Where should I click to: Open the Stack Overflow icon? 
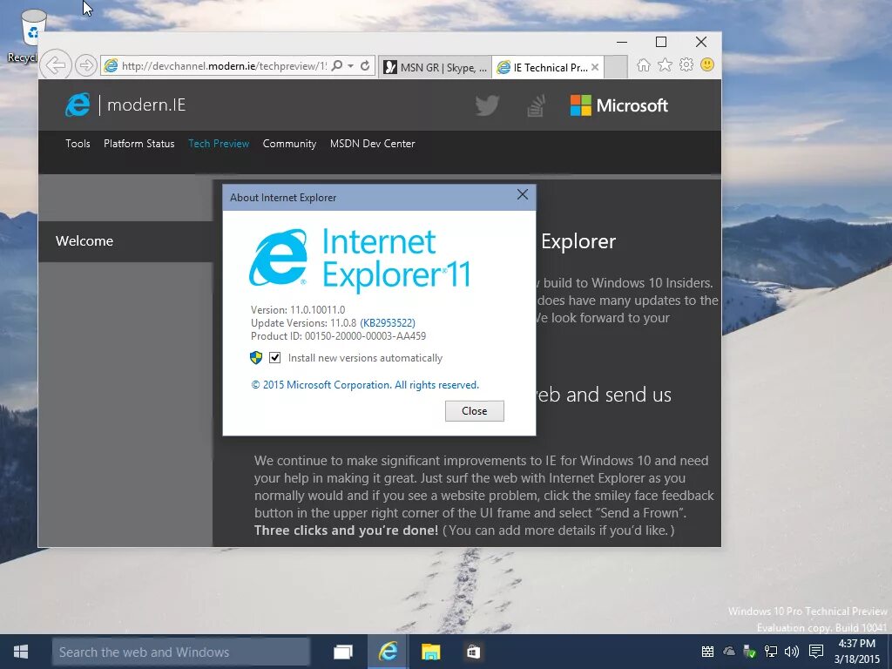536,105
